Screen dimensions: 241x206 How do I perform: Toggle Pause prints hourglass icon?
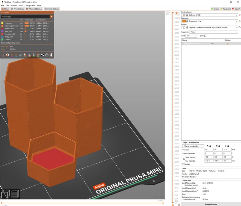point(34,55)
